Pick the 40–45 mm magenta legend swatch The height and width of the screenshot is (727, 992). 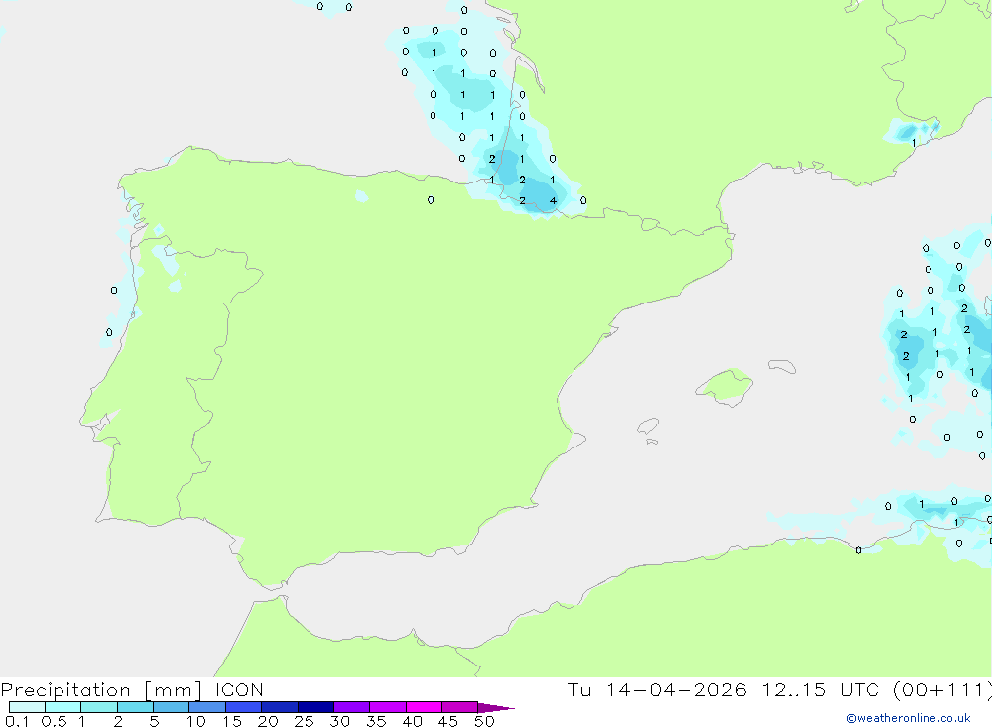(424, 707)
